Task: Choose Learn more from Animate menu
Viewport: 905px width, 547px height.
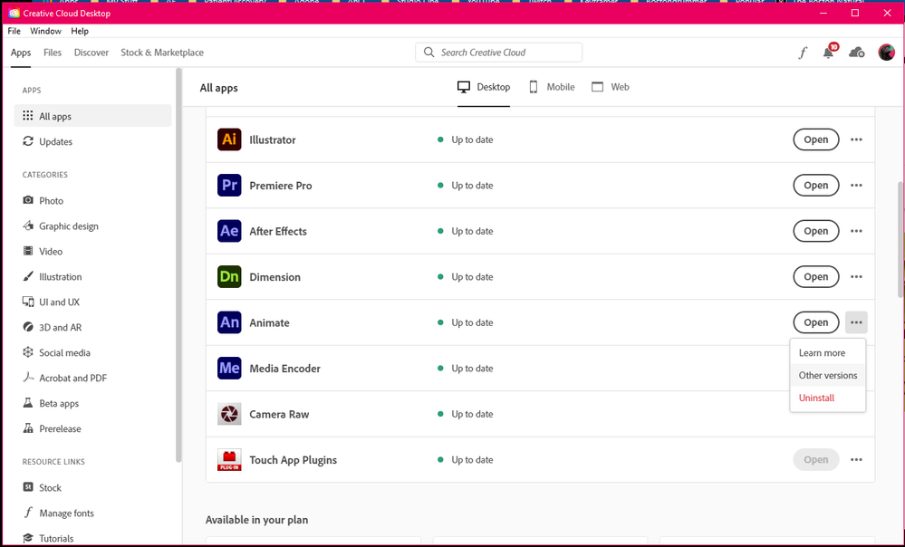Action: pos(828,352)
